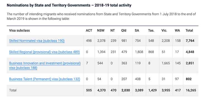Screen dimensions: 209x102
Task: Select the Qld value 479
Action: pos(124,52)
